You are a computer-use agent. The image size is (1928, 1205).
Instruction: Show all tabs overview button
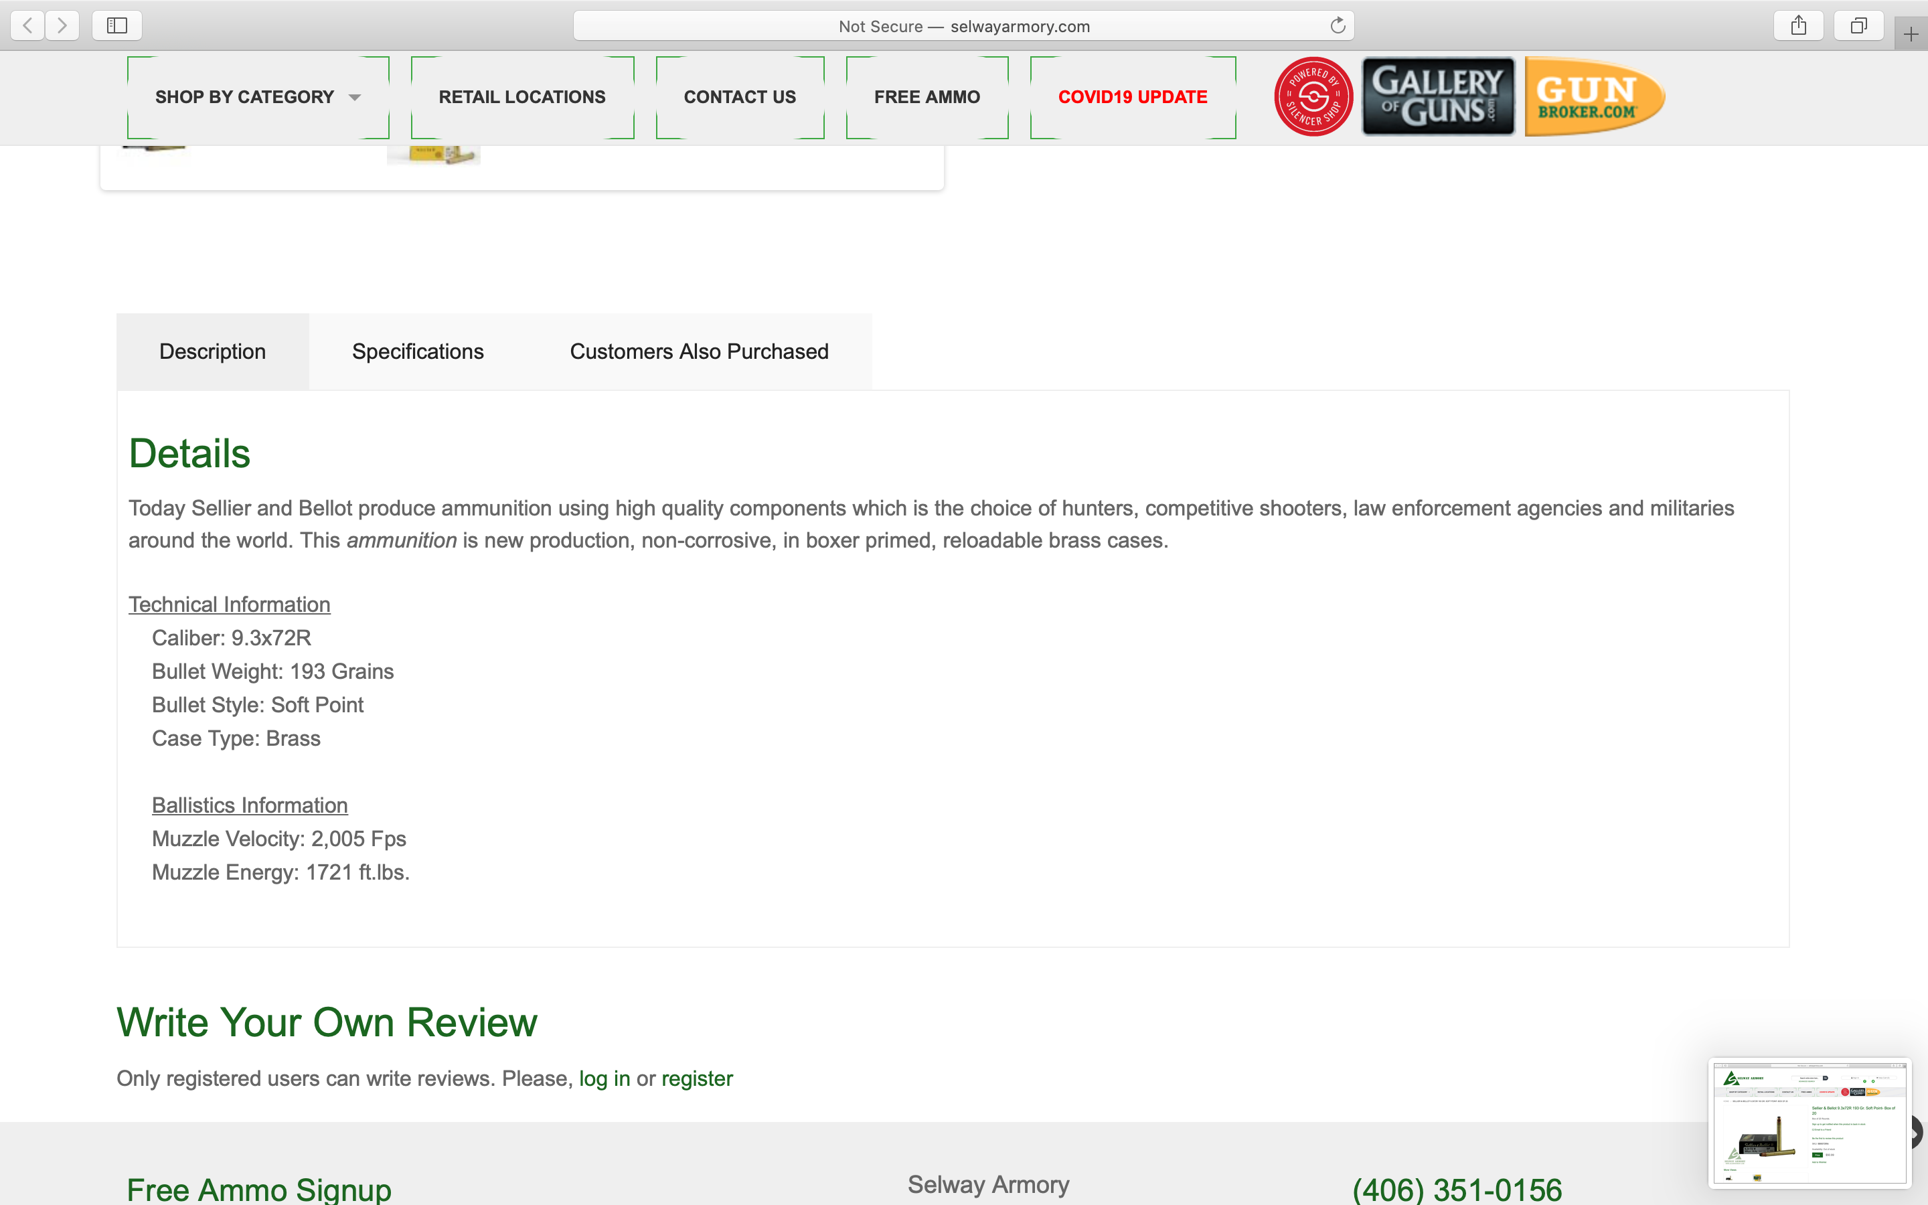(x=1858, y=25)
